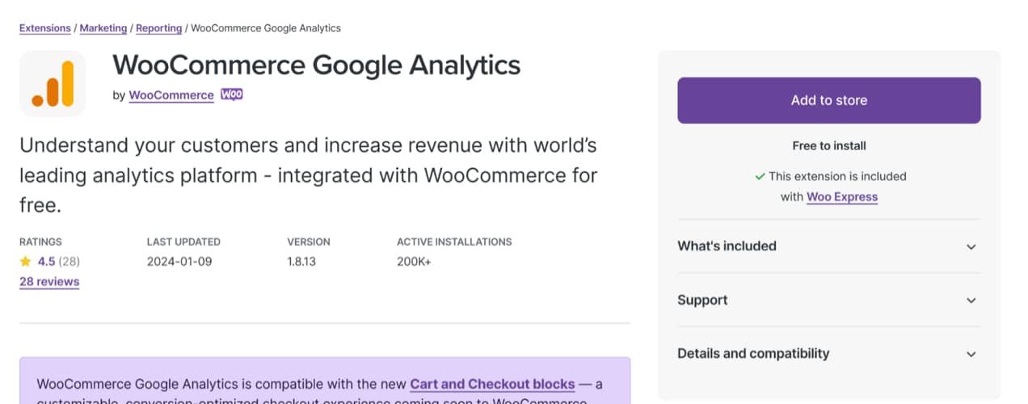Follow the Cart and Checkout blocks link
This screenshot has height=404, width=1028.
492,384
